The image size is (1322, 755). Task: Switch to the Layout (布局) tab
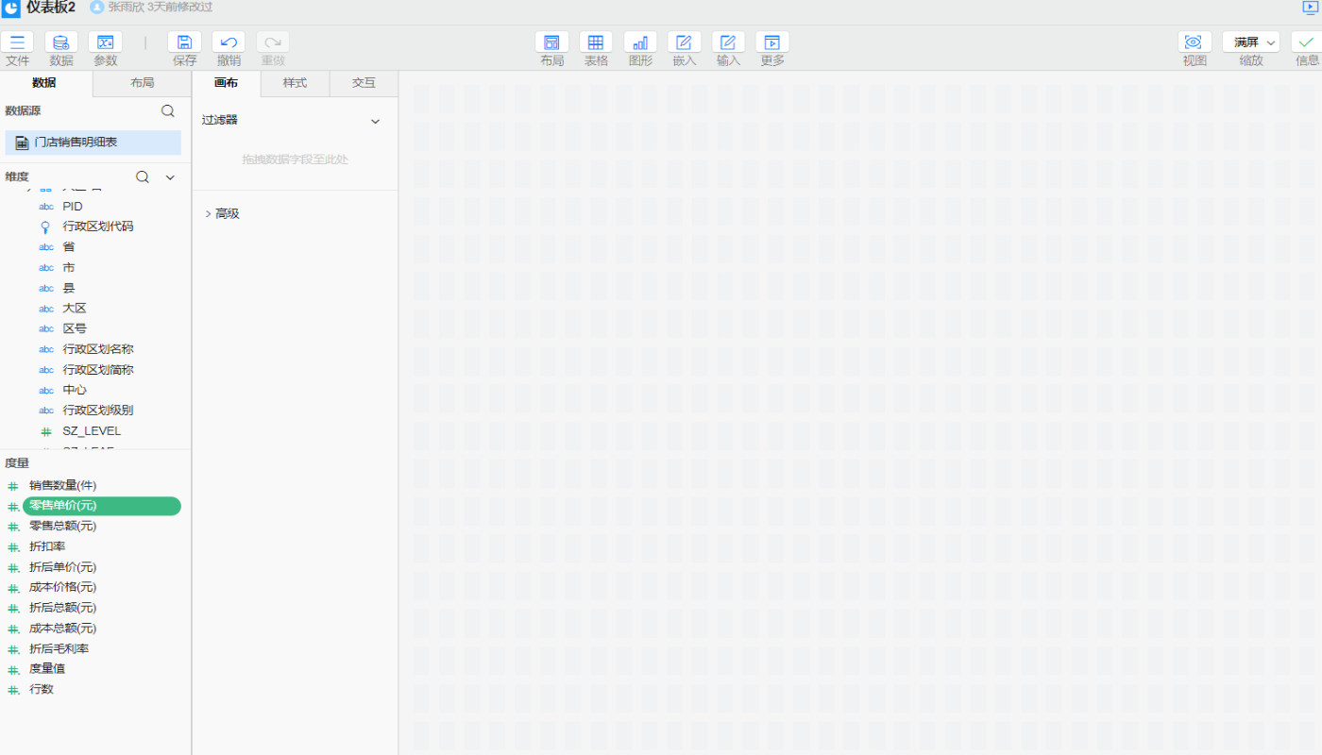point(143,83)
